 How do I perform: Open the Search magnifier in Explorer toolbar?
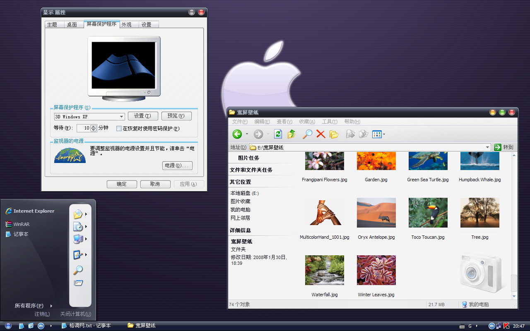click(307, 134)
